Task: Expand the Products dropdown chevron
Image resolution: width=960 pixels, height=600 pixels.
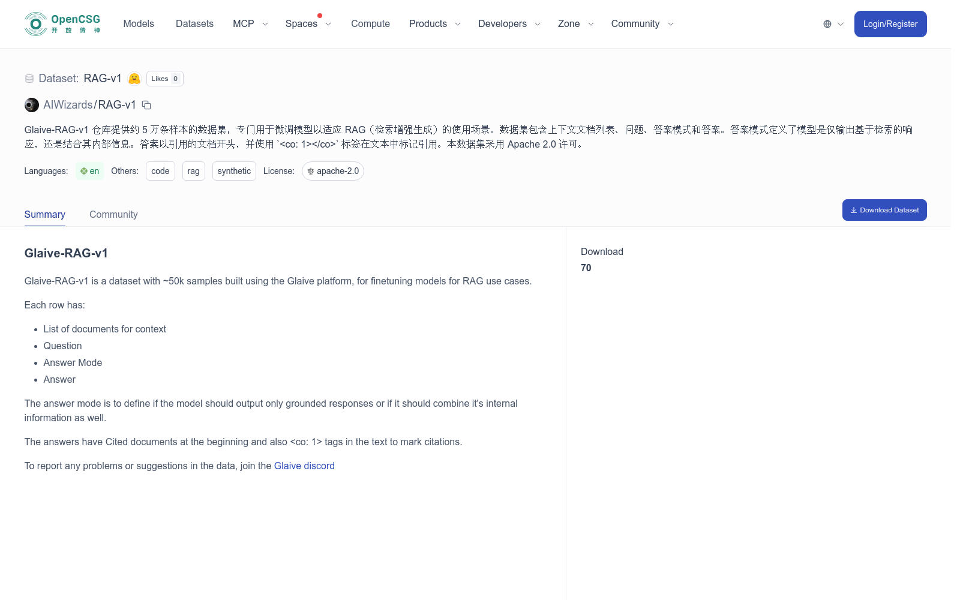Action: point(458,24)
